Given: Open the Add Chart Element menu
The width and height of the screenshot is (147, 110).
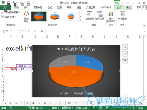Looking at the screenshot, I should (x=11, y=13).
